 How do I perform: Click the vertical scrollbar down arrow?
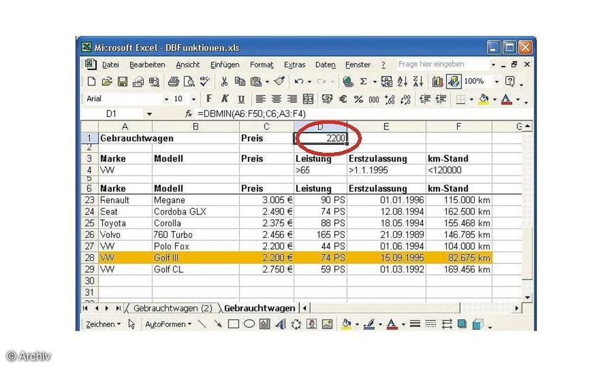527,297
